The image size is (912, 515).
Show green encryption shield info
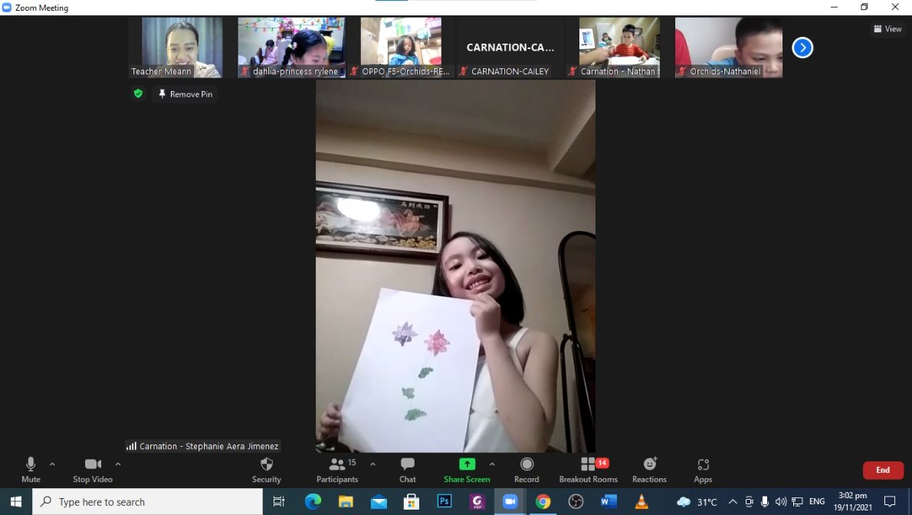[138, 93]
